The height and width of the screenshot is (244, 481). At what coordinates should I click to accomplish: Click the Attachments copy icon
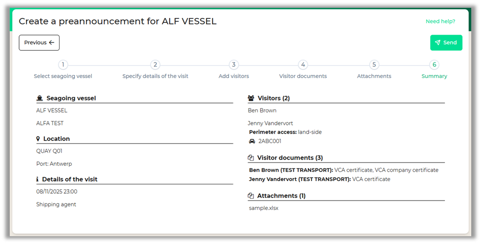pyautogui.click(x=251, y=196)
